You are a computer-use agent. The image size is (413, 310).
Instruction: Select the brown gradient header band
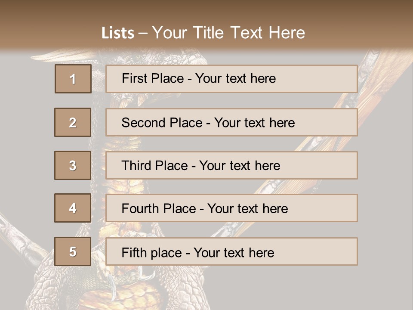coord(206,25)
